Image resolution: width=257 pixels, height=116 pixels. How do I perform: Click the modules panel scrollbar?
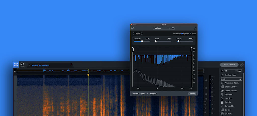pyautogui.click(x=243, y=94)
